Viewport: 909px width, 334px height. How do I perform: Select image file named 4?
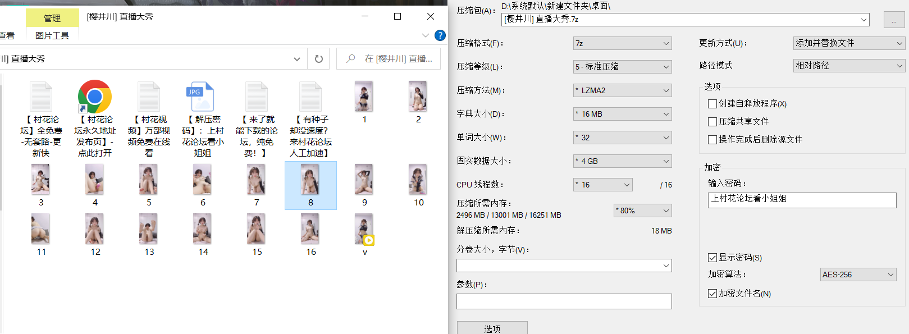[95, 185]
